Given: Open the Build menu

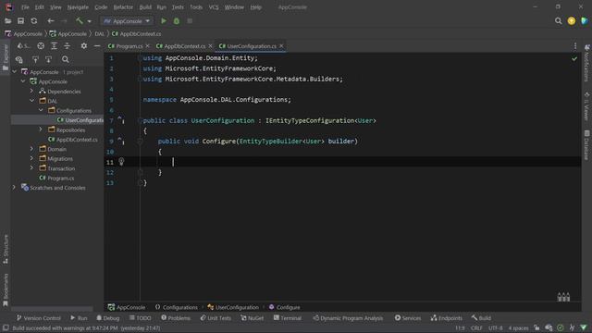Looking at the screenshot, I should pyautogui.click(x=145, y=7).
